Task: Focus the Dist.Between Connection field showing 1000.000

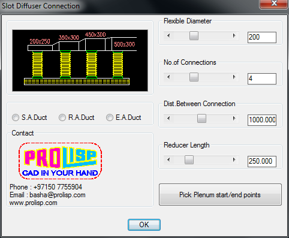Action: pyautogui.click(x=262, y=120)
